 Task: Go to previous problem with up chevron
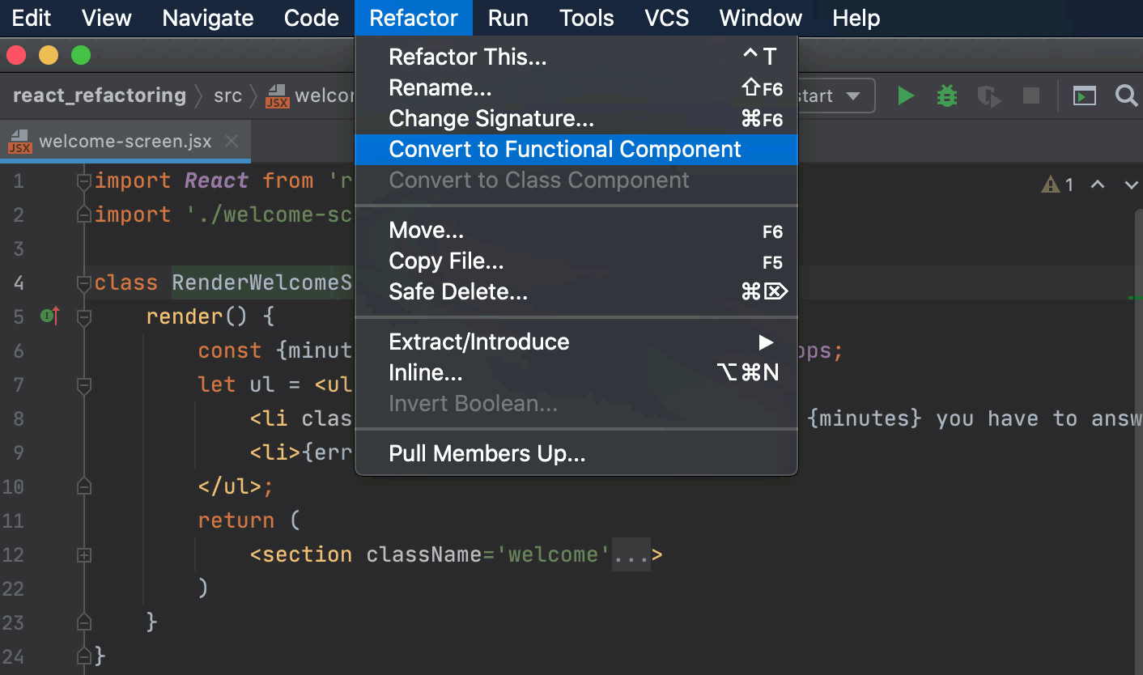point(1098,185)
